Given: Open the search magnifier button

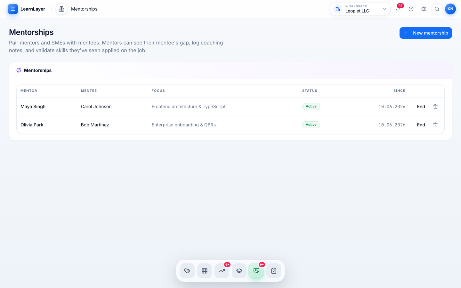Looking at the screenshot, I should [437, 9].
